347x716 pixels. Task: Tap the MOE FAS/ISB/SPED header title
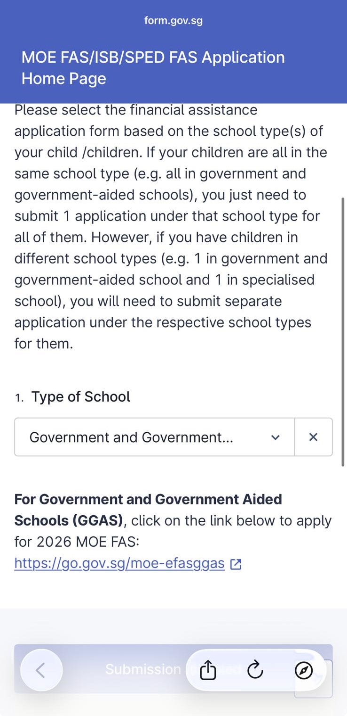coord(153,67)
